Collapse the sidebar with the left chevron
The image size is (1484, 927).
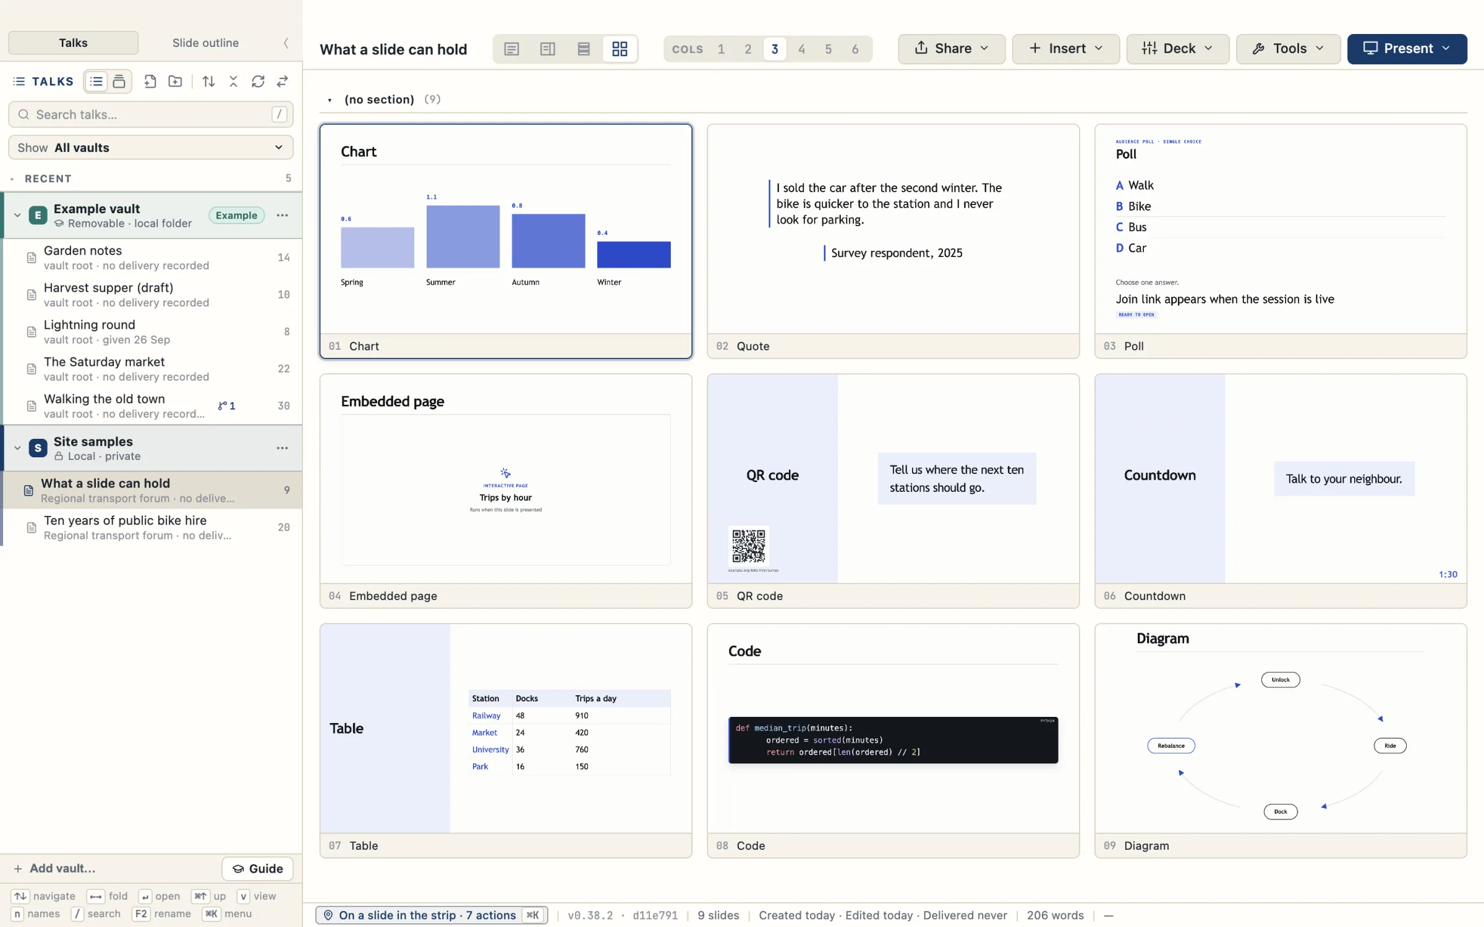point(286,43)
